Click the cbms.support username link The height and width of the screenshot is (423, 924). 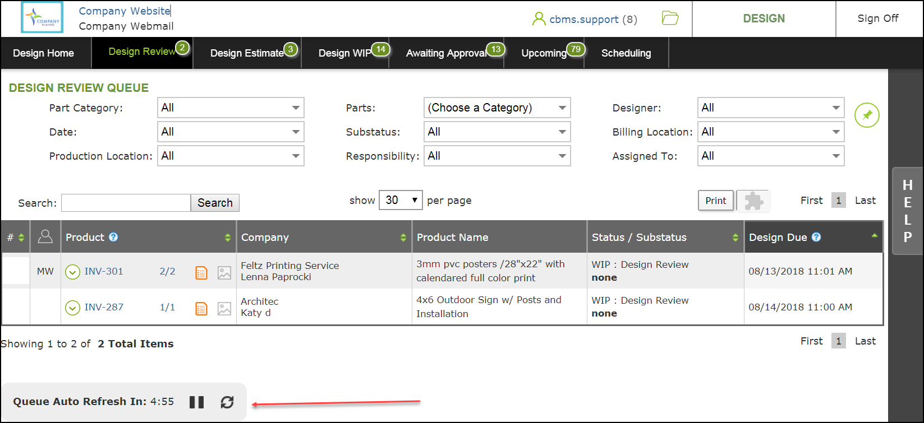coord(584,20)
